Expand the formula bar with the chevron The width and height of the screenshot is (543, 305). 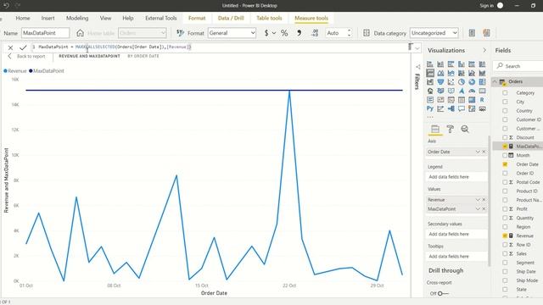coord(417,48)
